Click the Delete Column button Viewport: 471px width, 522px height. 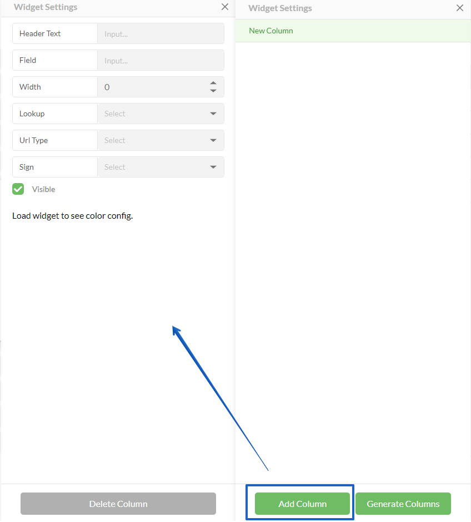(118, 504)
